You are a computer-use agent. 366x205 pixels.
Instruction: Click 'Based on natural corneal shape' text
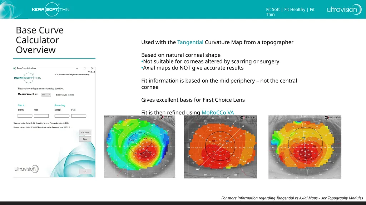point(181,55)
